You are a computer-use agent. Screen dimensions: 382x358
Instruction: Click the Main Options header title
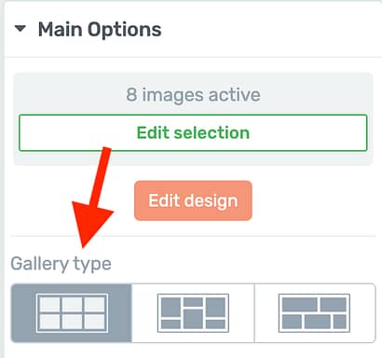[x=100, y=30]
